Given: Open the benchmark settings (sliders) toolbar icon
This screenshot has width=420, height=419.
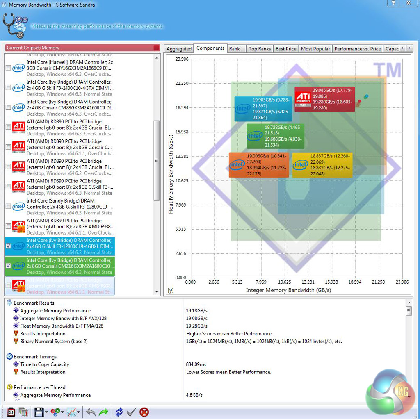Looking at the screenshot, I should 11,412.
